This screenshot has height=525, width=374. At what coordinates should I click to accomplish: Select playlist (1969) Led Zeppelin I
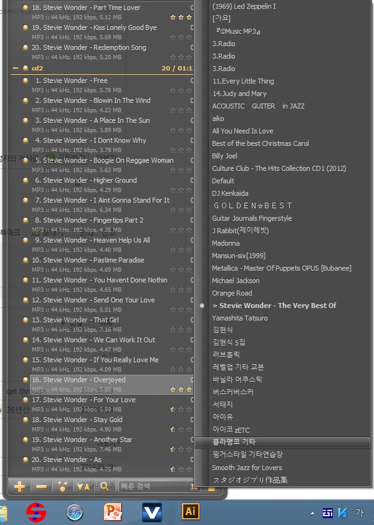tap(244, 6)
